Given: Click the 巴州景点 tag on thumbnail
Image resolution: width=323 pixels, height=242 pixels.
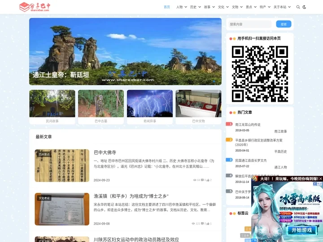Looking at the screenshot, I should click(x=44, y=154).
